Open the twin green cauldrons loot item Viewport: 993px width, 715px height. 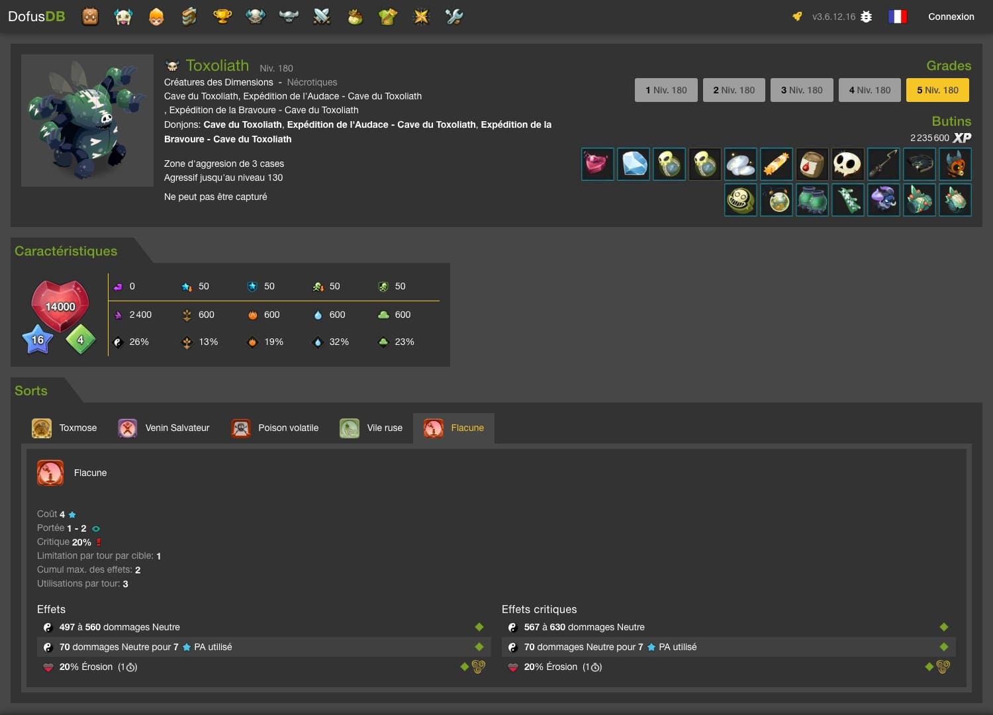tap(812, 200)
